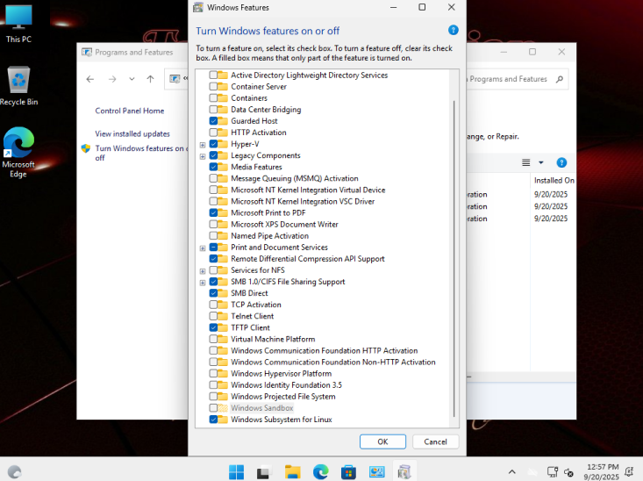Open Control Panel Home link
This screenshot has height=481, width=643.
130,111
